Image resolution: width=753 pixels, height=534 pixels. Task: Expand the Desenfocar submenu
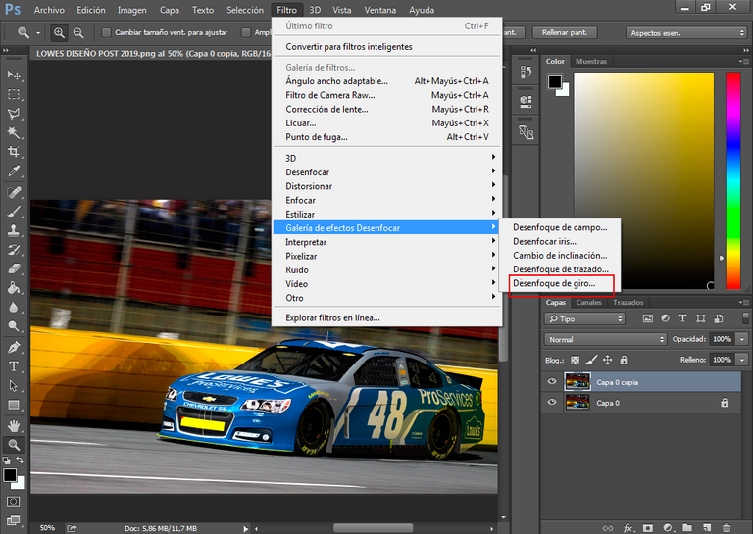(387, 171)
